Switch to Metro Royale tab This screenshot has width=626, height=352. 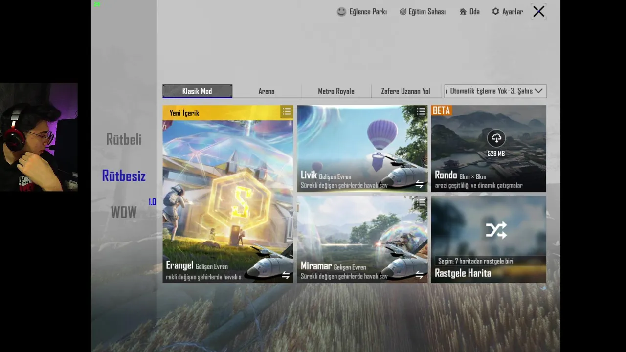click(336, 91)
